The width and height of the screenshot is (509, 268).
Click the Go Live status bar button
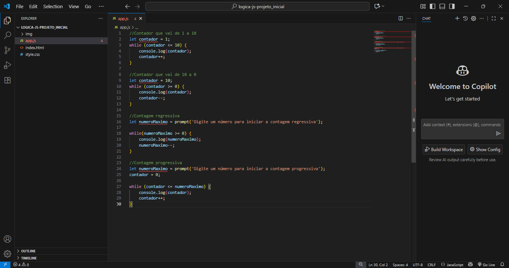point(486,265)
